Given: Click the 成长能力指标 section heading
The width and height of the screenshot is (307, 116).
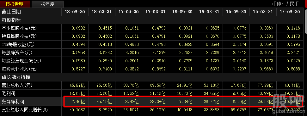Looking at the screenshot, I should click(16, 77).
